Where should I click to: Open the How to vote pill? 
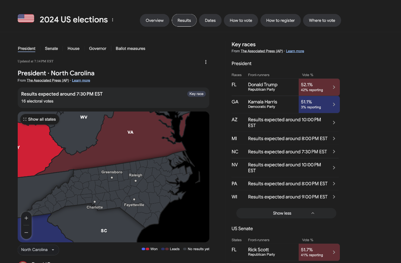tap(241, 20)
